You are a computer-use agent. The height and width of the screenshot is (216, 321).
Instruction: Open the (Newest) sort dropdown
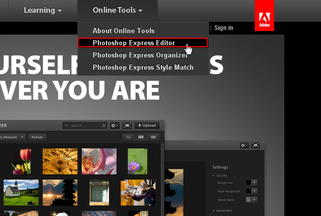click(x=13, y=137)
